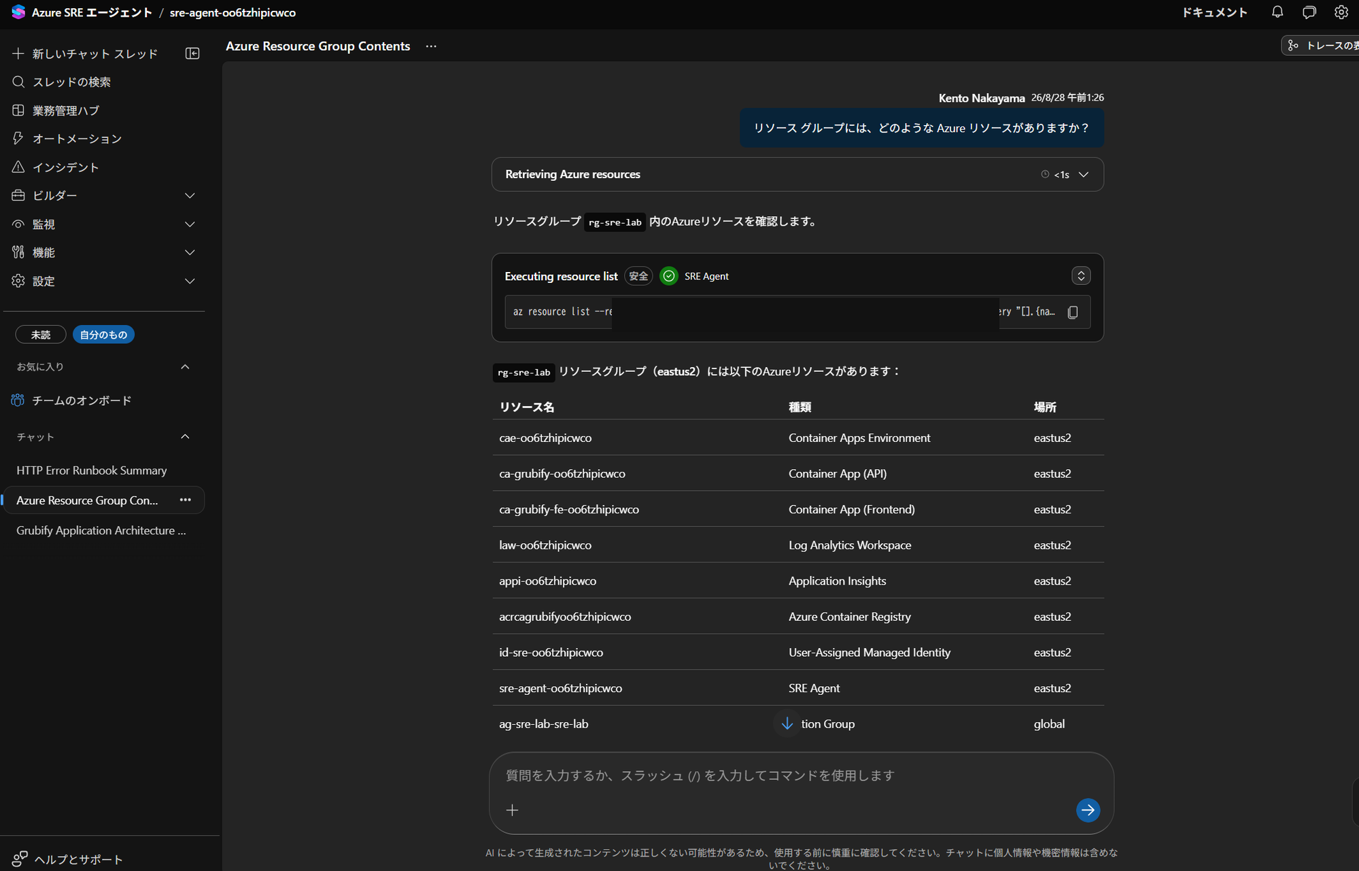Viewport: 1359px width, 871px height.
Task: Open more options for Azure Resource Group chat
Action: tap(185, 500)
